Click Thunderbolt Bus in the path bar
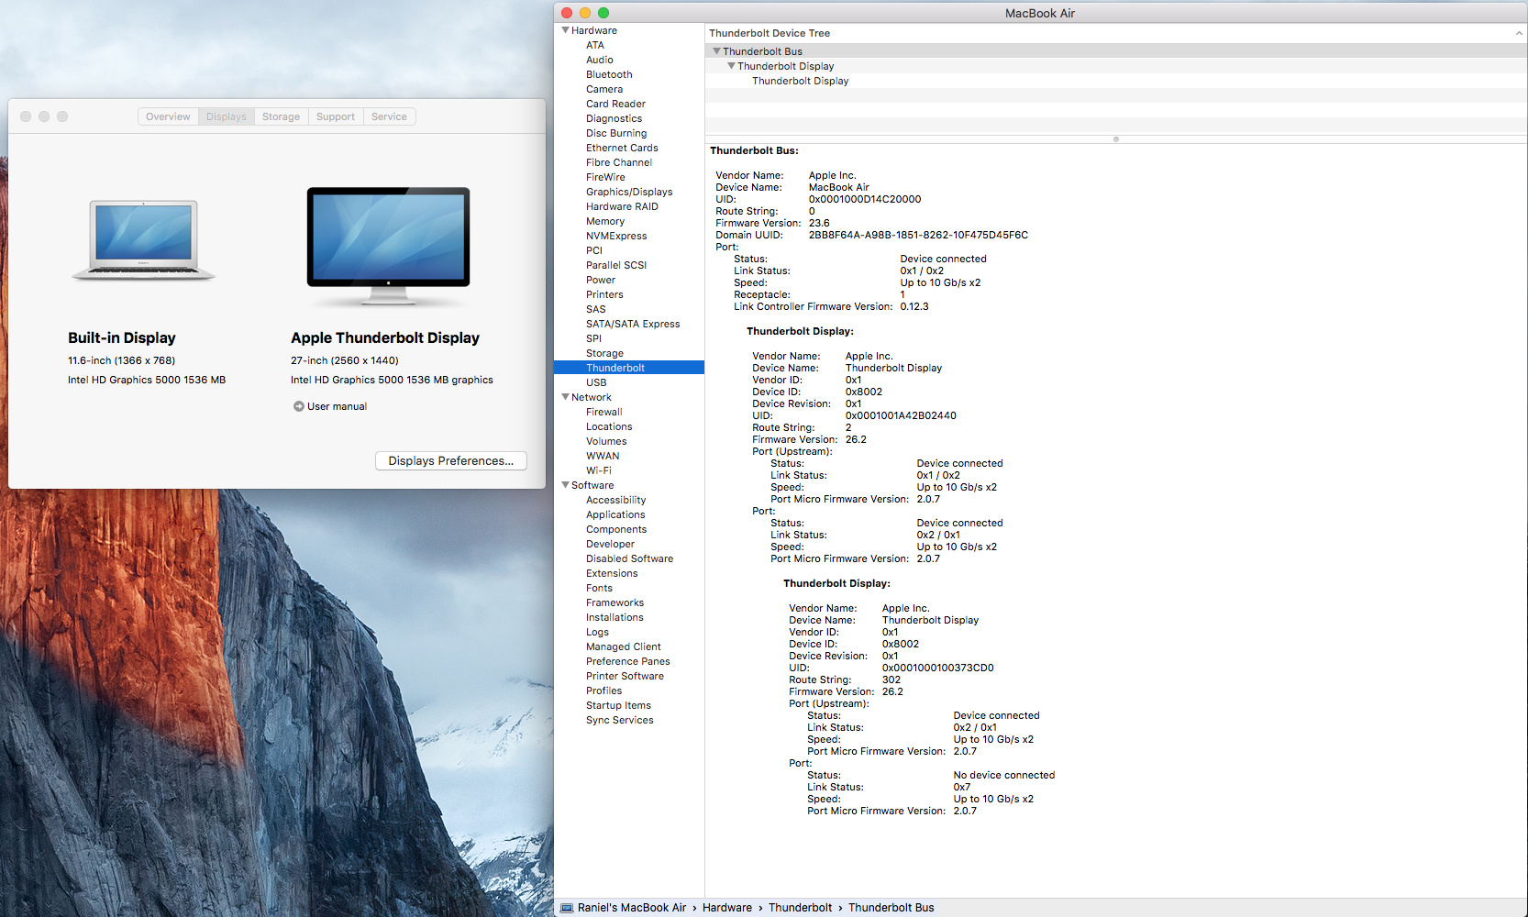The width and height of the screenshot is (1528, 917). (891, 908)
